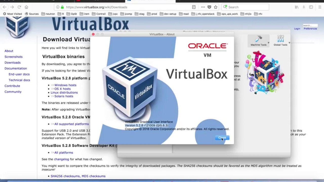This screenshot has width=324, height=182.
Task: Click the Preferences link on website
Action: pos(310,29)
